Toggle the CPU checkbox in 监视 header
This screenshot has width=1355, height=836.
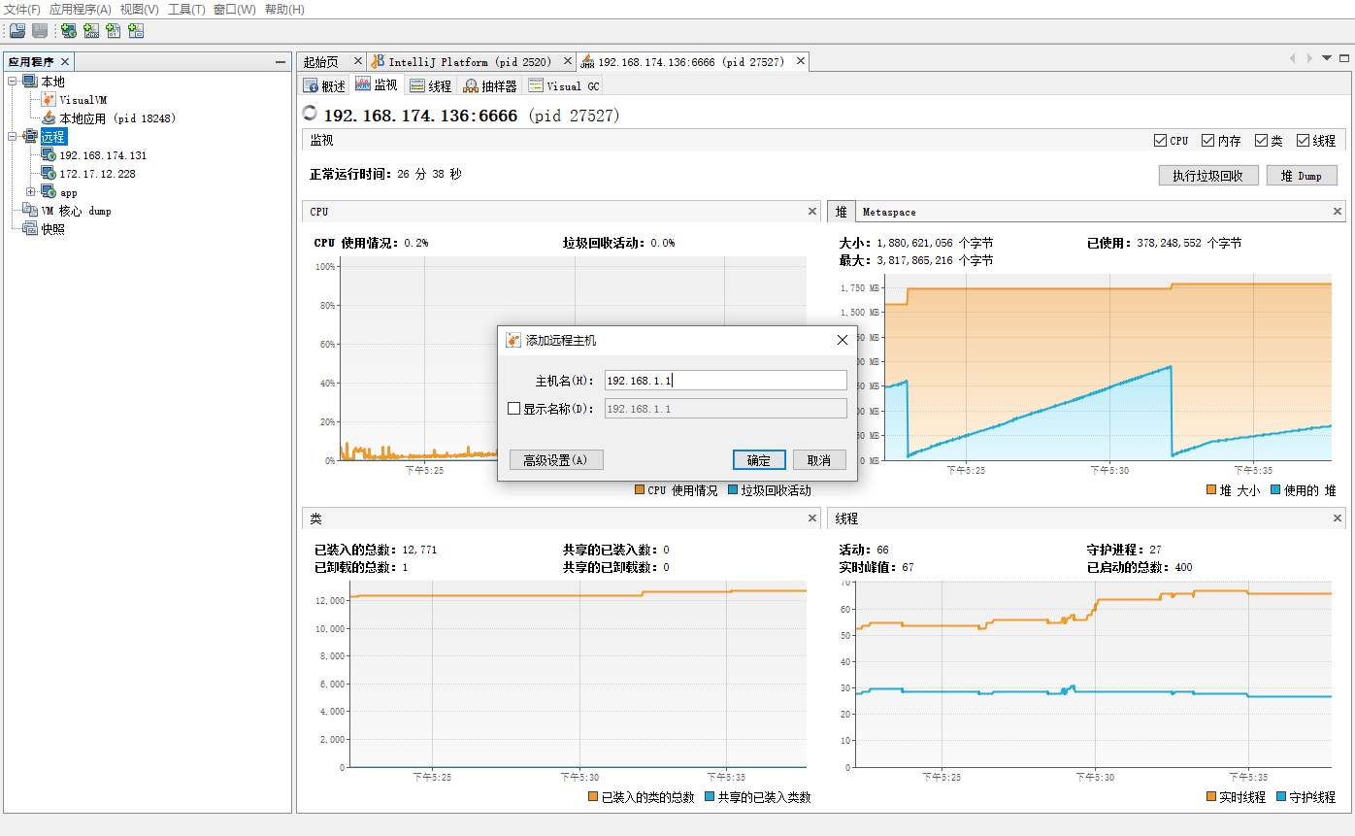[x=1160, y=140]
